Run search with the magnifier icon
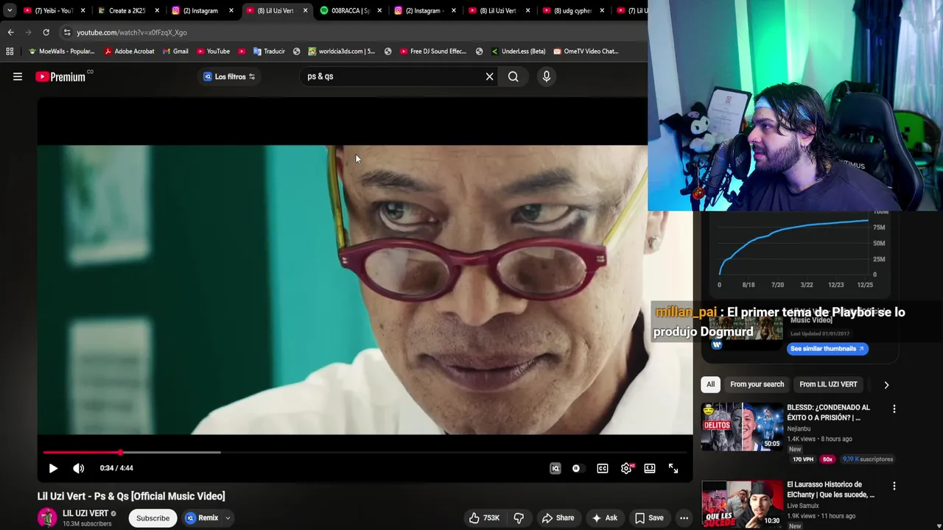The height and width of the screenshot is (530, 943). point(513,77)
